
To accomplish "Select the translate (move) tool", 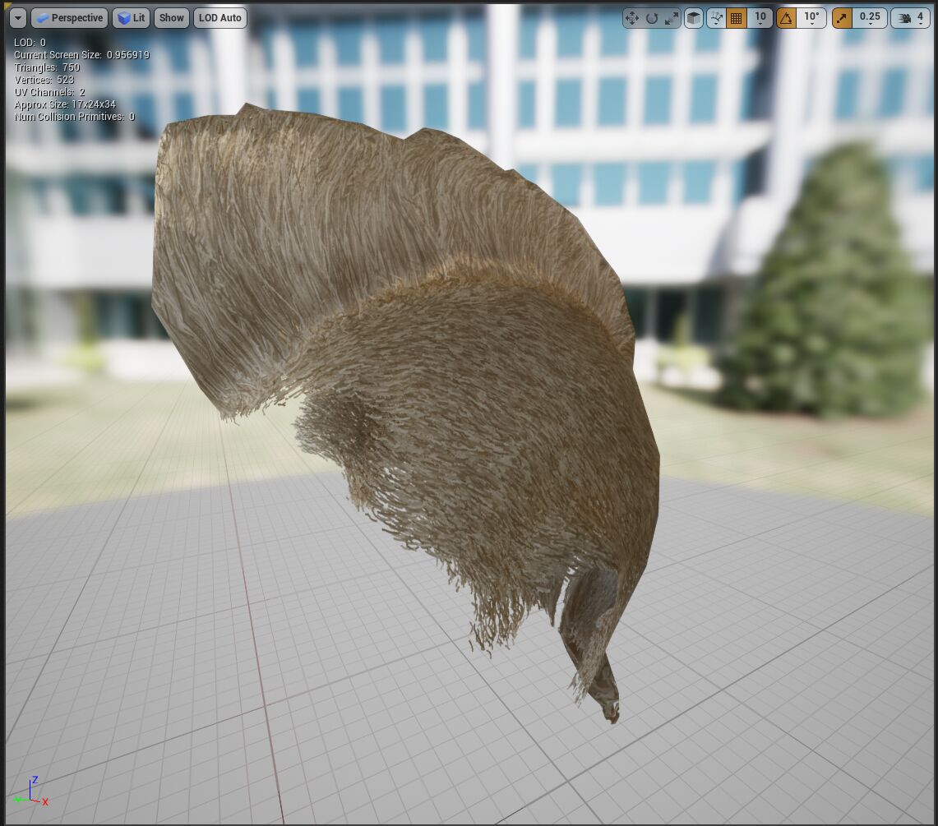I will tap(632, 17).
